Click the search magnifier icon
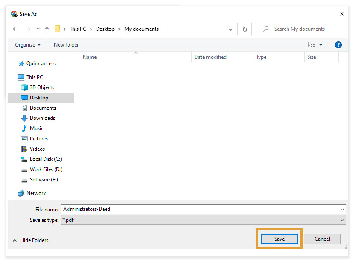 point(266,29)
